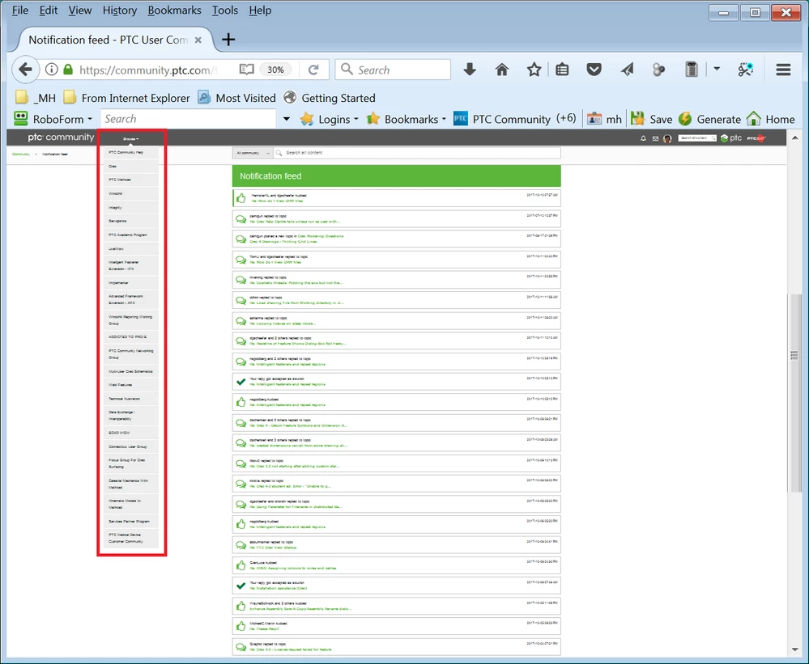Open the Edit menu
This screenshot has height=664, width=809.
coord(49,11)
